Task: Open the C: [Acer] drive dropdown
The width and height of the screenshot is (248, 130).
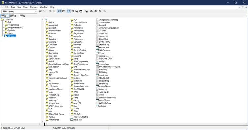Action: (x=36, y=11)
